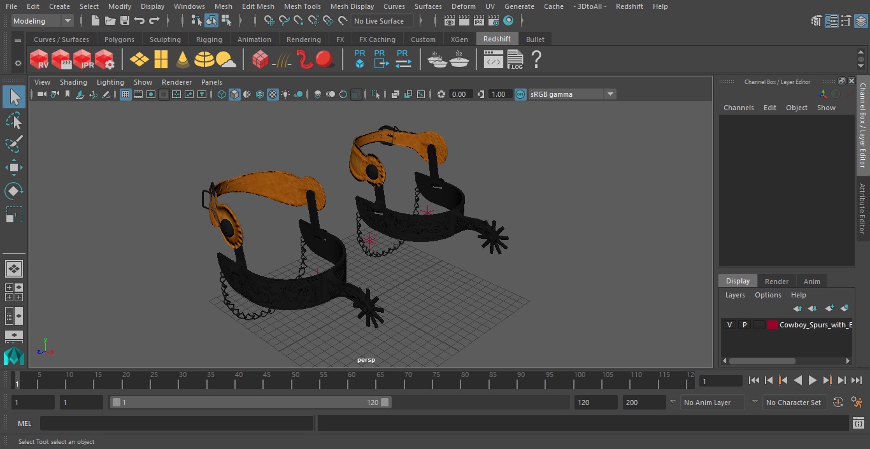Toggle the viewport grid display

[125, 94]
